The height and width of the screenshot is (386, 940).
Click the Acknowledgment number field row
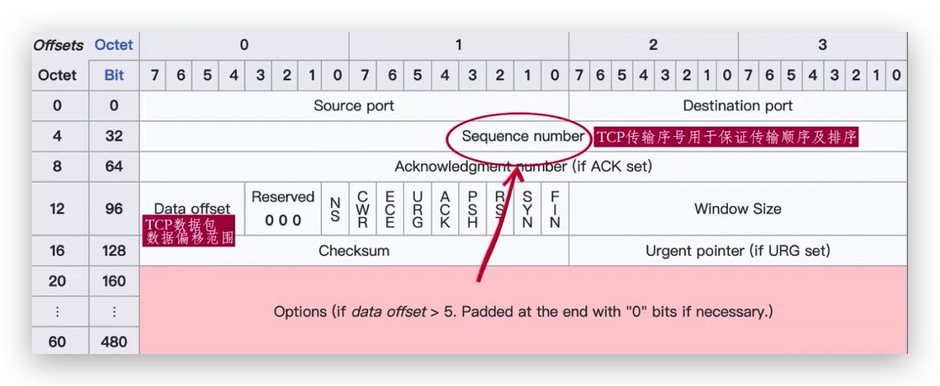(x=524, y=167)
